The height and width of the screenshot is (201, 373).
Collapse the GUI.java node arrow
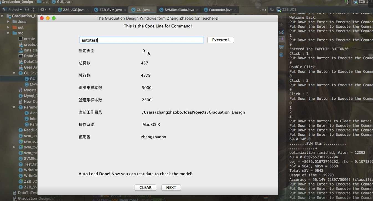pos(14,73)
